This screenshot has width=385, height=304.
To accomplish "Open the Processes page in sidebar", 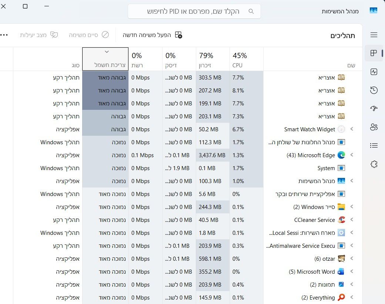I will pyautogui.click(x=374, y=53).
